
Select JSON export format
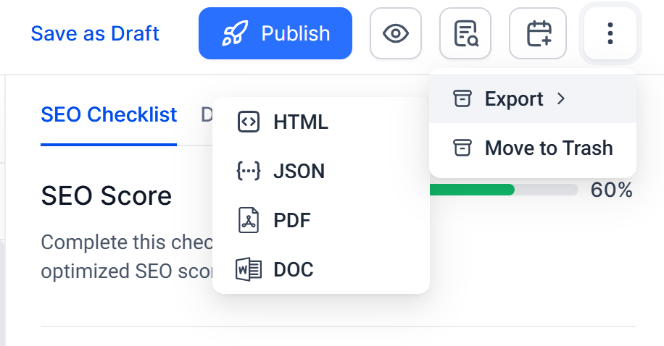pos(299,171)
